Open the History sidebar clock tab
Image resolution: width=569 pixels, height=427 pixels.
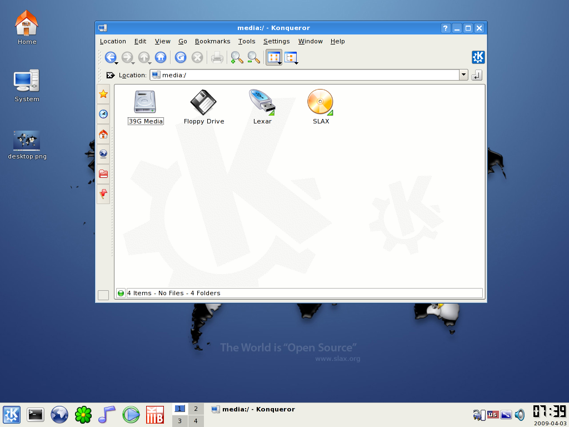(103, 114)
